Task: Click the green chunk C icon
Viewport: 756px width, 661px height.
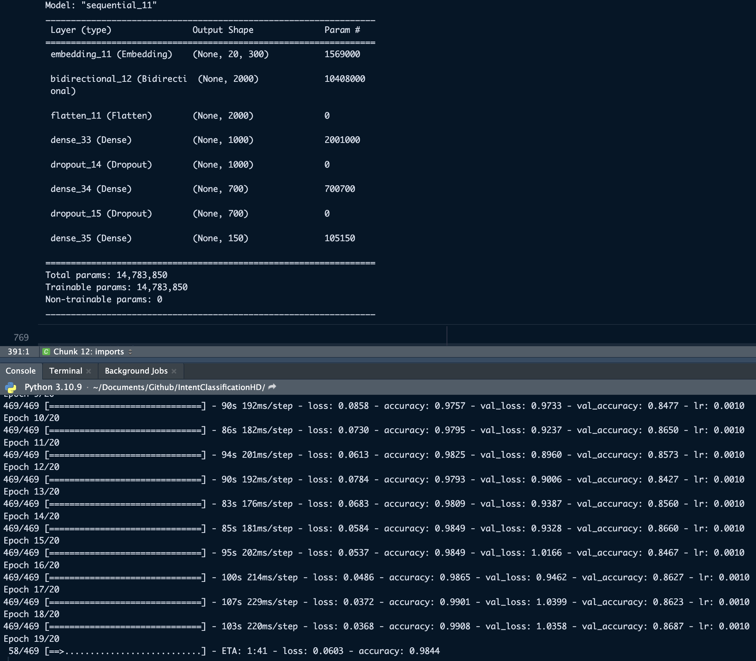Action: (46, 352)
